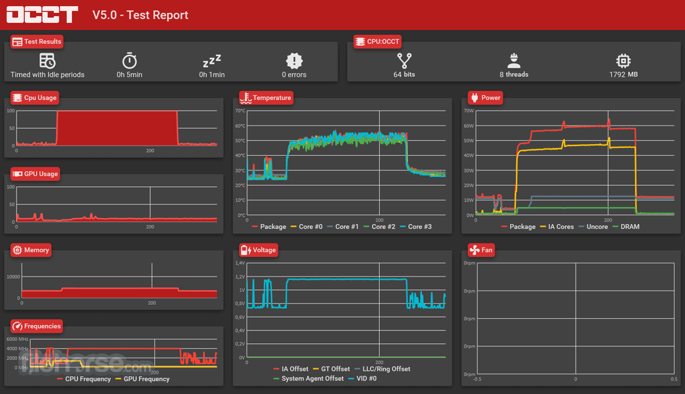Toggle Core #3 in the Temperature legend
Screen dimensions: 685x394
click(x=415, y=227)
